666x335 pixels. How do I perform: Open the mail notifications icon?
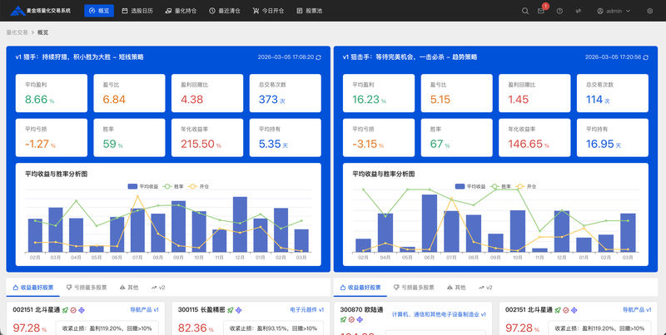click(541, 12)
